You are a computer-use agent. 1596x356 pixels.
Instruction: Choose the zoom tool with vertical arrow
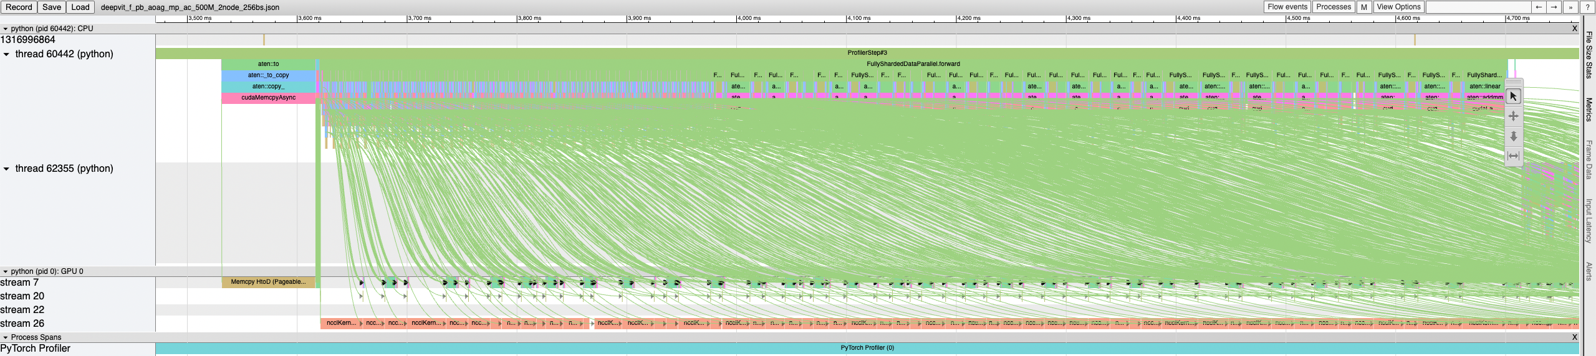[x=1513, y=136]
